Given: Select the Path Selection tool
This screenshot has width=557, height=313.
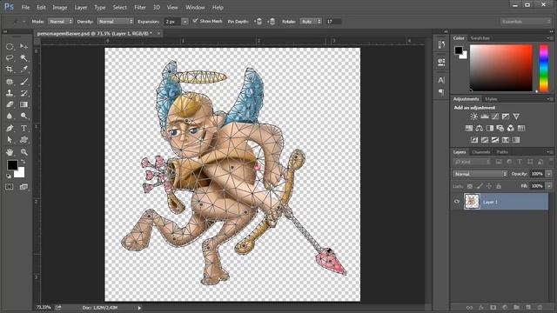Looking at the screenshot, I should 10,140.
